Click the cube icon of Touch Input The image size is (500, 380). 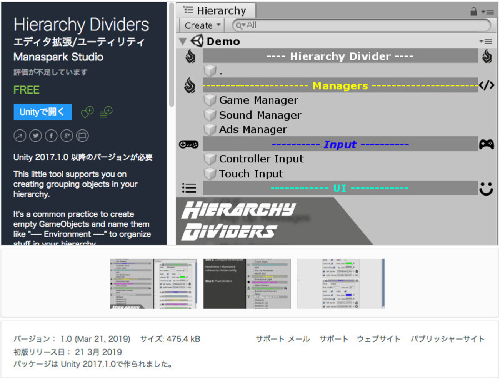pyautogui.click(x=210, y=174)
